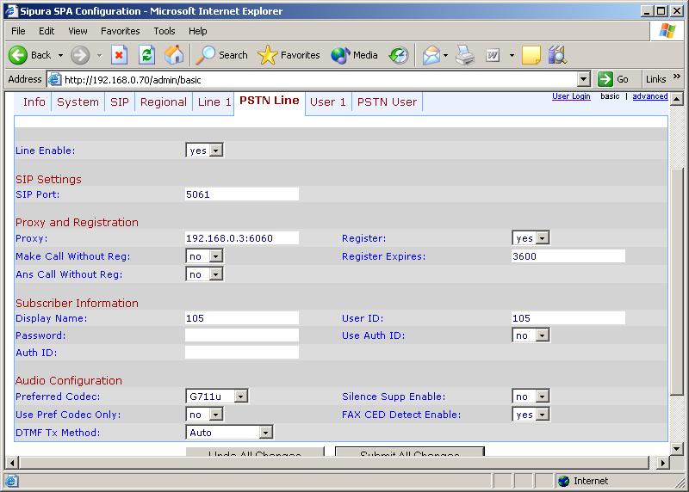Screen dimensions: 689x492
Task: Click the Proxy input field
Action: 241,238
